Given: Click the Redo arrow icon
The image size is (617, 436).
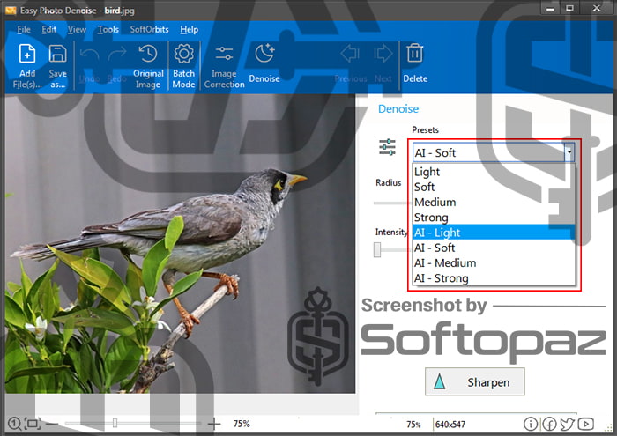Looking at the screenshot, I should coord(117,55).
